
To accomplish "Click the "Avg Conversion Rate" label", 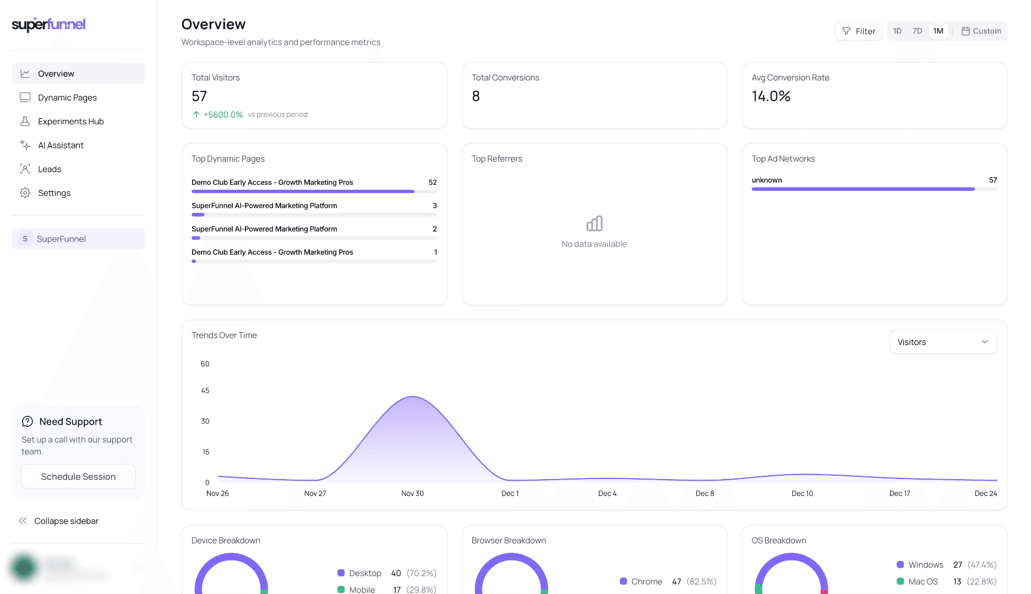I will click(790, 78).
